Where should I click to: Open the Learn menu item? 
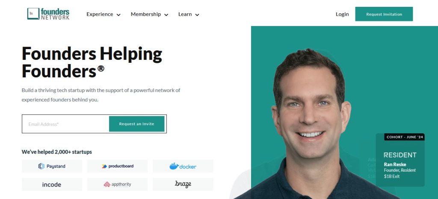coord(185,14)
